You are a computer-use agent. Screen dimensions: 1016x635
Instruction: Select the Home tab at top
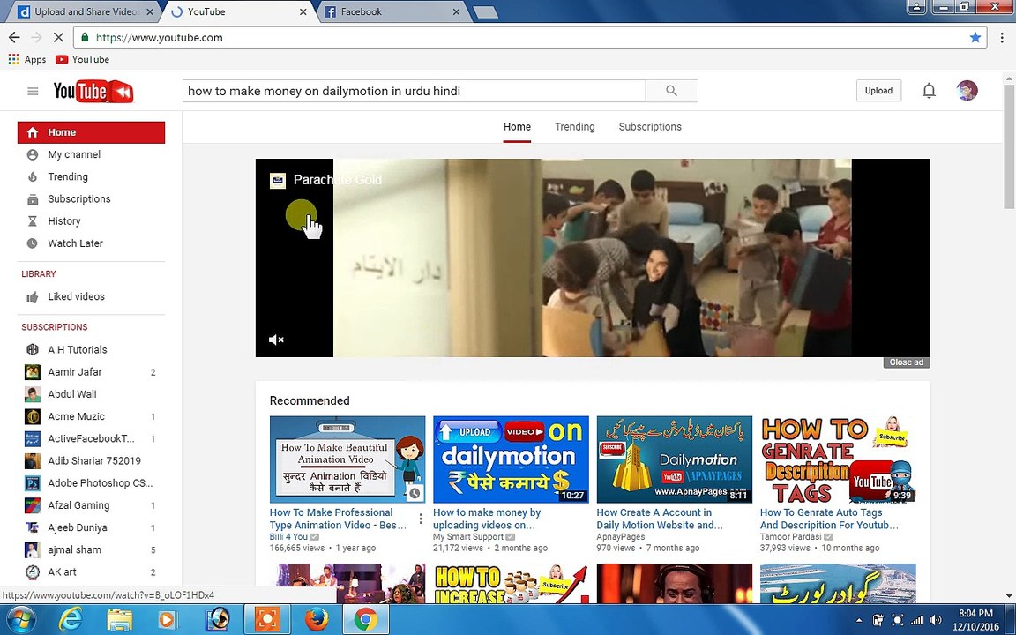[517, 127]
